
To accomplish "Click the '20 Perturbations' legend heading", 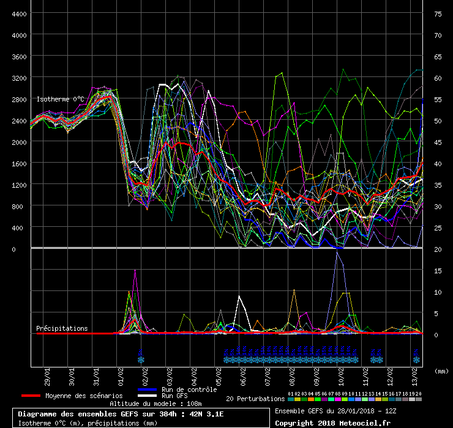I will tap(255, 399).
